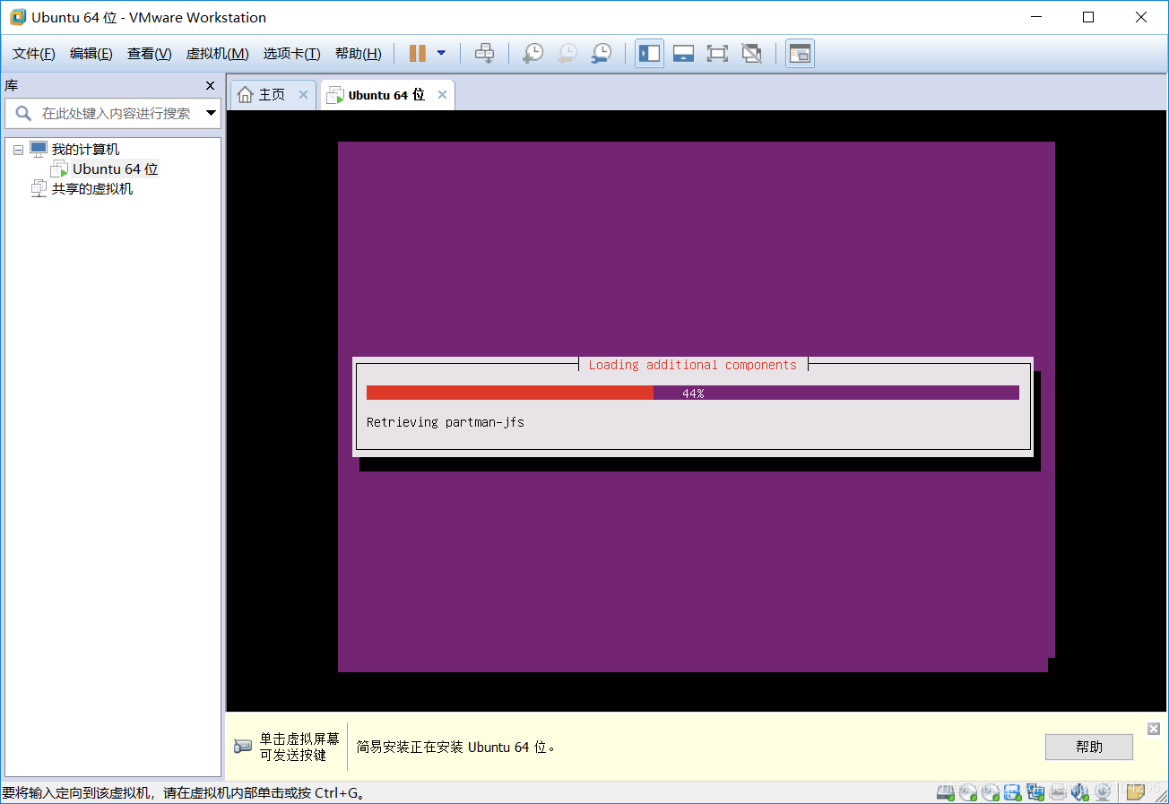
Task: Click the installer progress bar at 44%
Action: [x=693, y=393]
